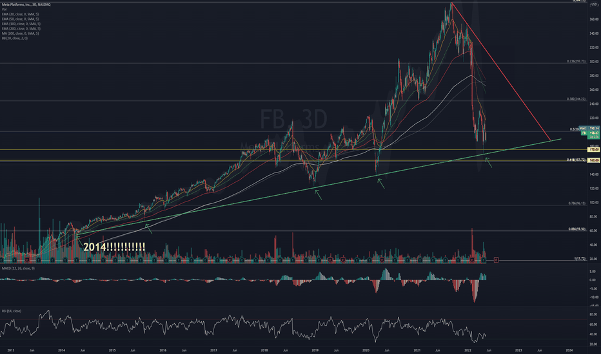The height and width of the screenshot is (354, 601).
Task: Select the EMA (50, close) indicator legend
Action: click(21, 19)
